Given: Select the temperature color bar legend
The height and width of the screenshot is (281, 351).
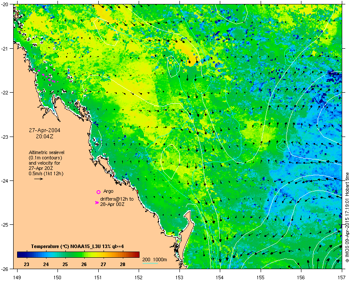Looking at the screenshot, I should click(79, 255).
